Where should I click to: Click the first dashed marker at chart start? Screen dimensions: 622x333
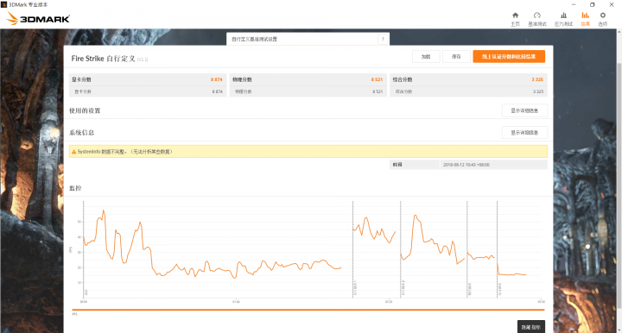click(84, 249)
